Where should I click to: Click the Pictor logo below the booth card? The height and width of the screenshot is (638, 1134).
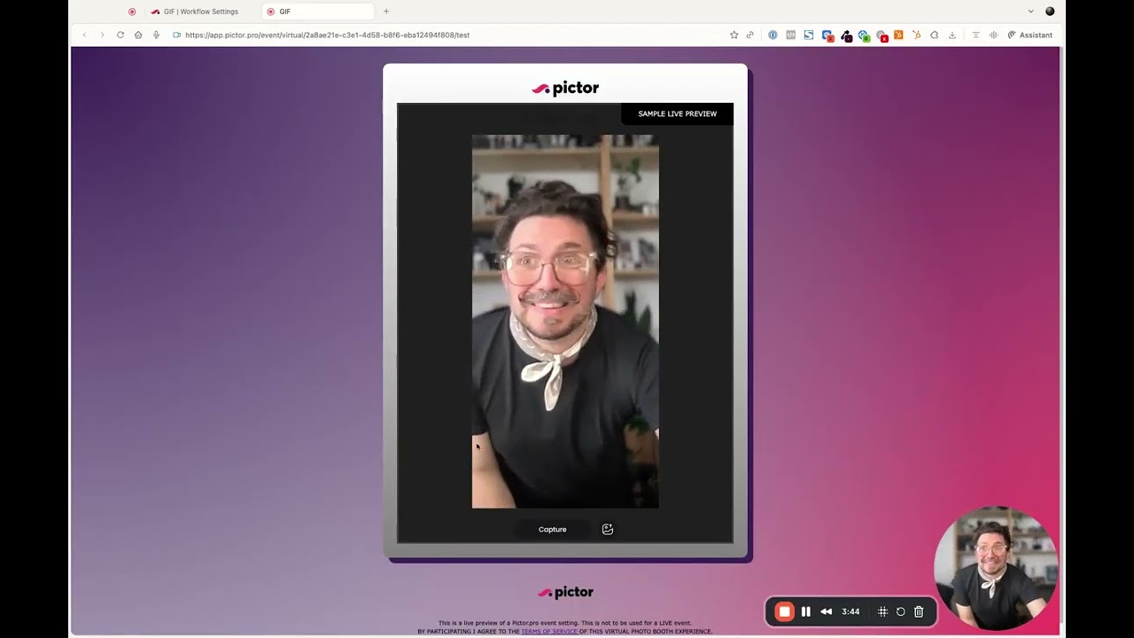coord(565,592)
